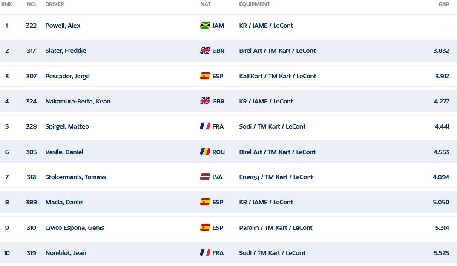Click the Jamaica flag icon for Powell
Image resolution: width=457 pixels, height=266 pixels.
[x=205, y=26]
